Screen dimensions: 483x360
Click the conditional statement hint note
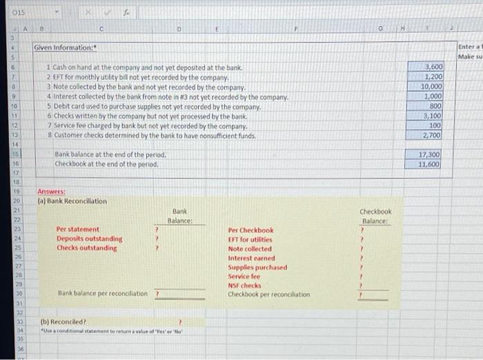[112, 331]
